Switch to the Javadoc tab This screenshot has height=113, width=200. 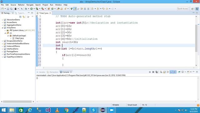point(41,72)
